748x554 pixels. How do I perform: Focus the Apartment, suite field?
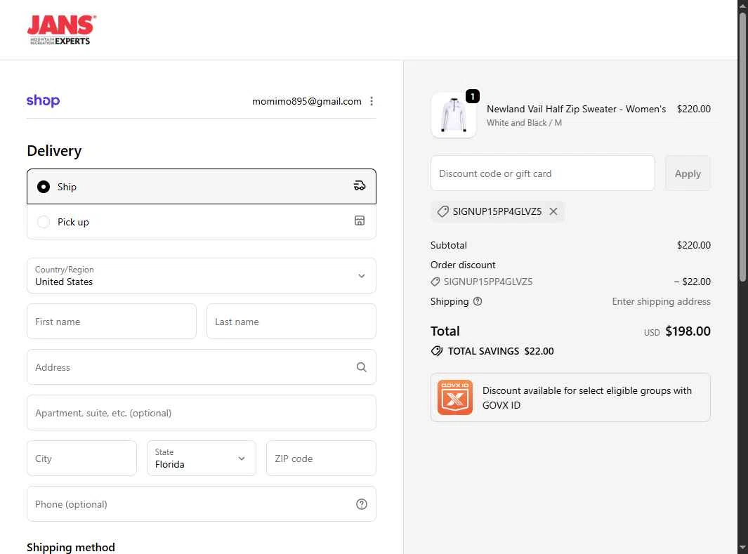click(x=202, y=412)
